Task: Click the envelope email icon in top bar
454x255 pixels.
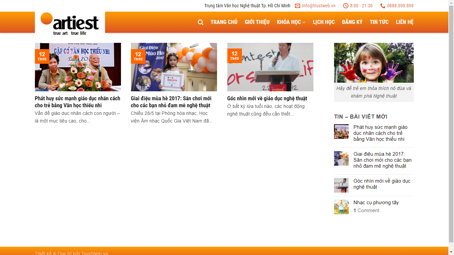Action: coord(297,6)
